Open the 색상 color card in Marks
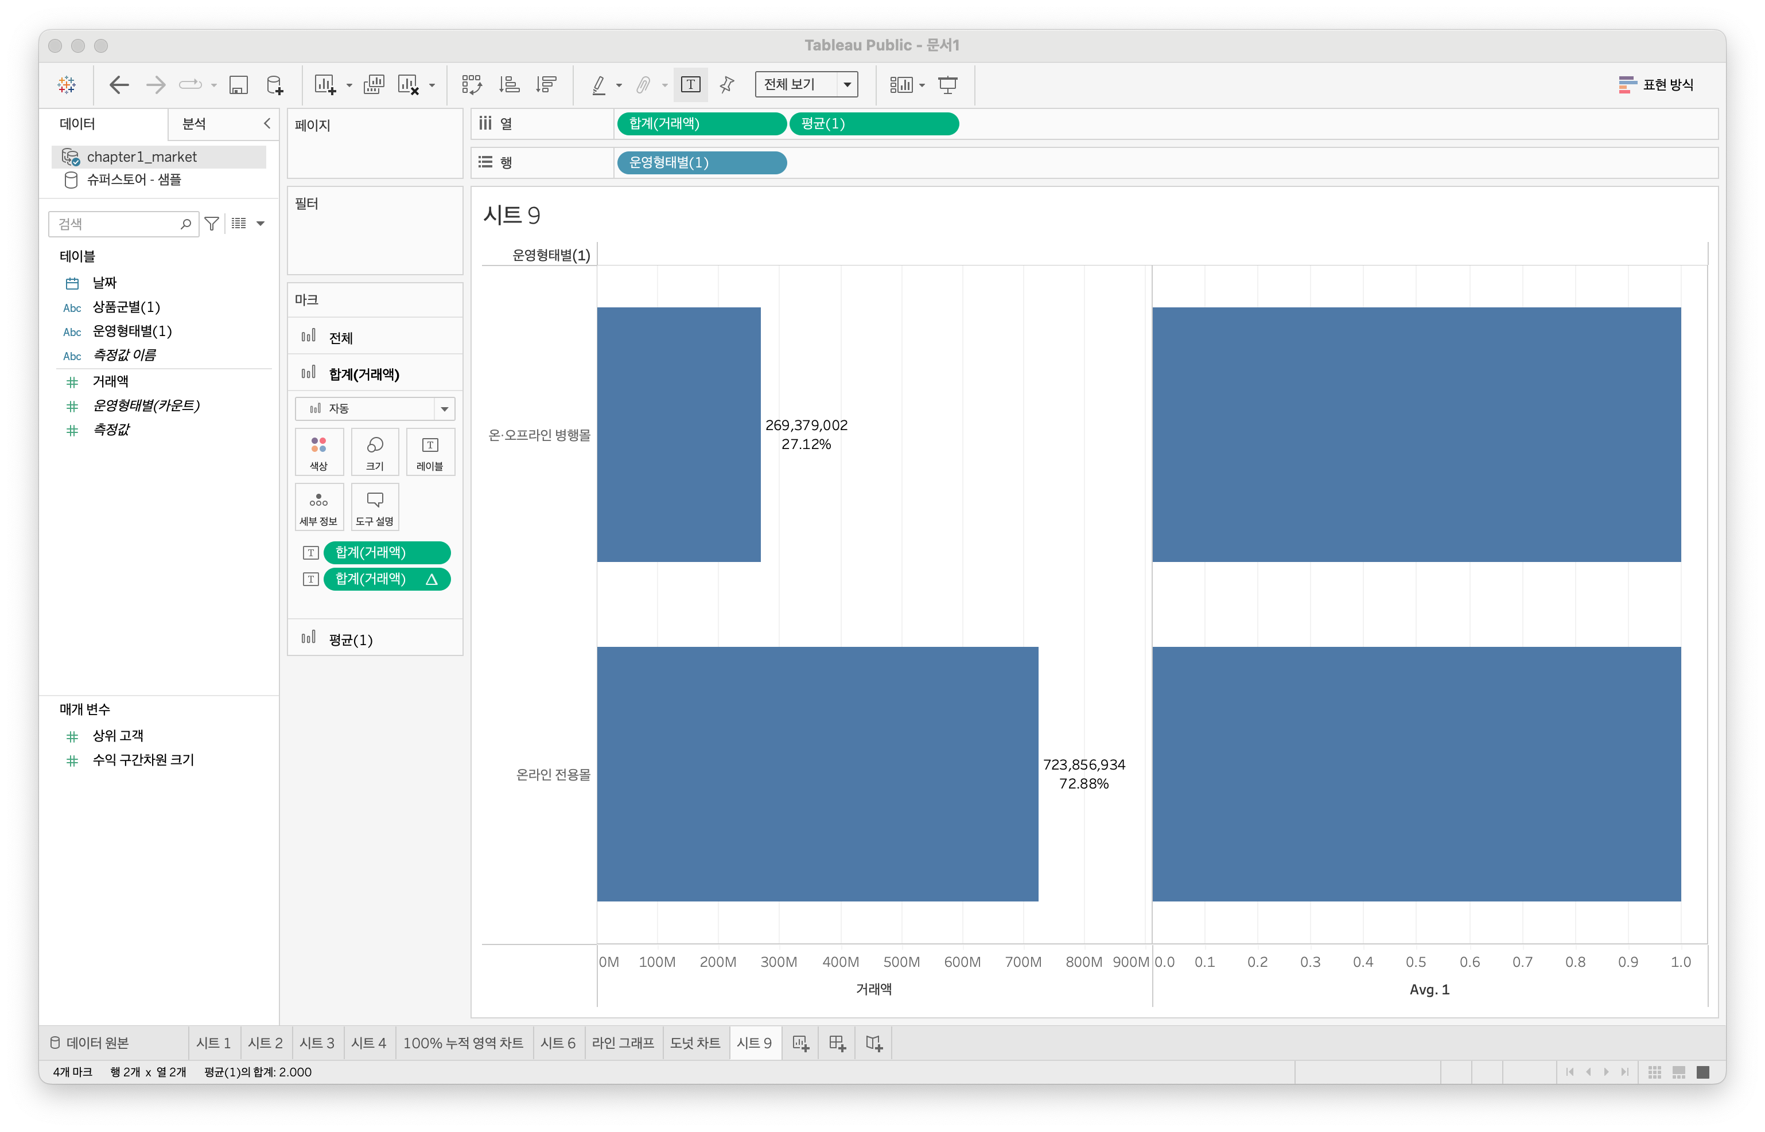This screenshot has width=1765, height=1132. click(318, 452)
